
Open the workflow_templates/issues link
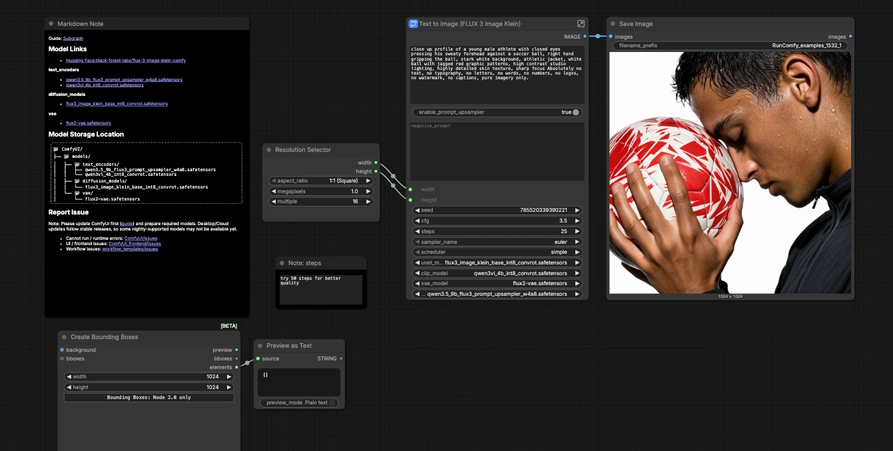coord(130,249)
